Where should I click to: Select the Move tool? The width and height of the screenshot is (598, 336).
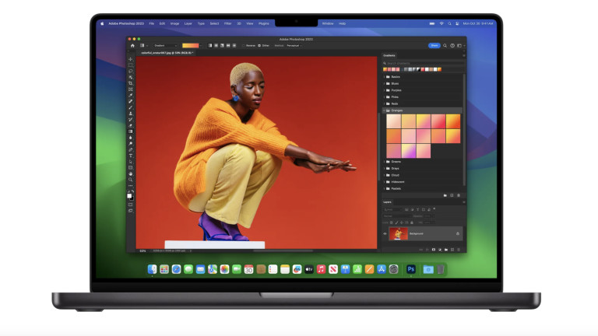tap(130, 60)
